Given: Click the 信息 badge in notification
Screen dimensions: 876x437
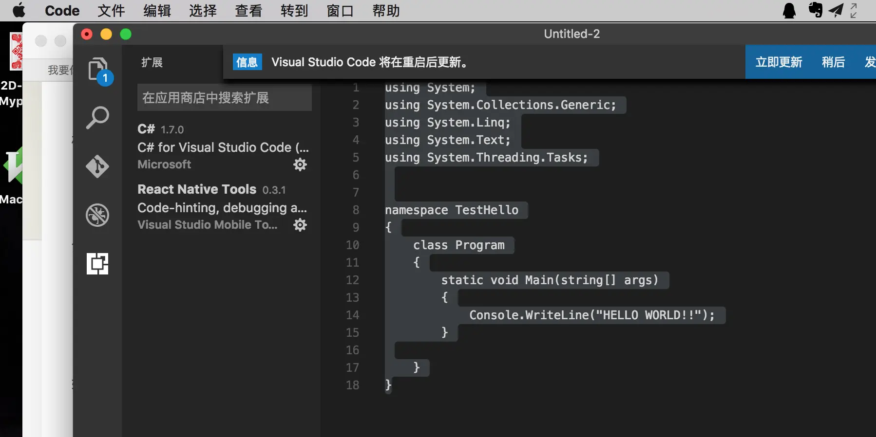Looking at the screenshot, I should click(x=247, y=62).
